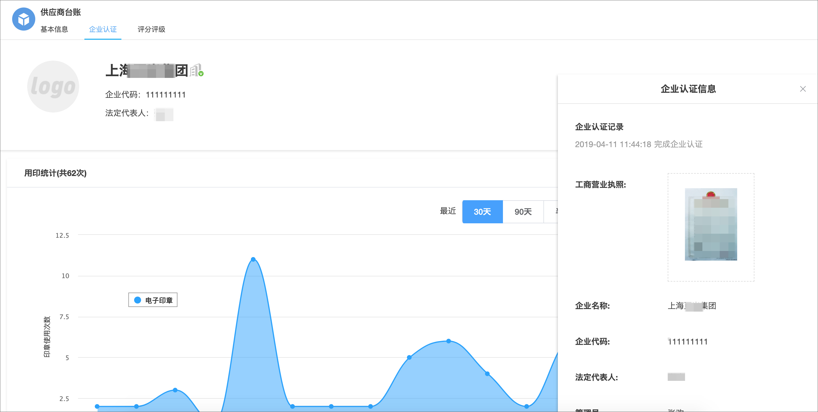The width and height of the screenshot is (818, 412).
Task: Click the blue cube app logo
Action: 23,19
